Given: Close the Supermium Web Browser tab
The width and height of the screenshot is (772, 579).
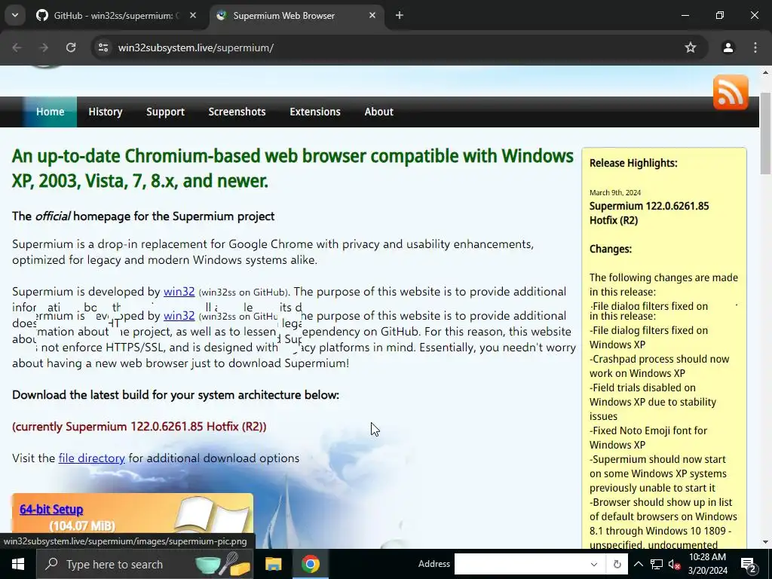Looking at the screenshot, I should [x=372, y=16].
